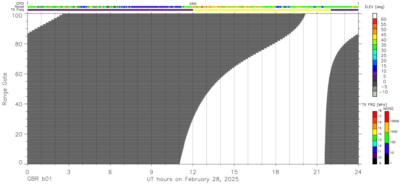This screenshot has height=186, width=403.
Task: Click the ELEV colorbar label '30'
Action: pos(383,50)
